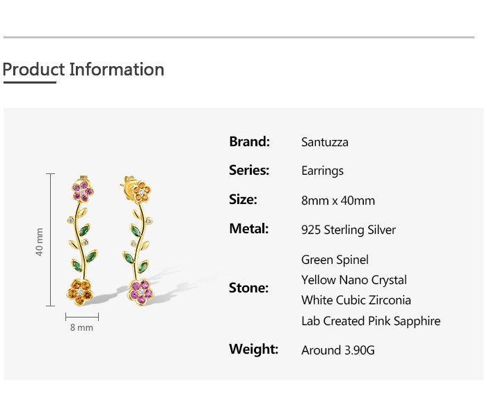Select the Brand label
Image resolution: width=487 pixels, height=415 pixels.
[x=249, y=141]
